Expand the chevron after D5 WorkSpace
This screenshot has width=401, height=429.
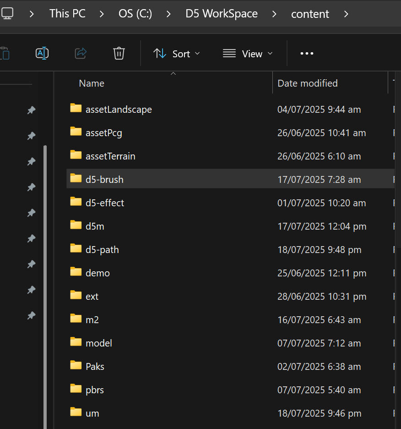[274, 14]
